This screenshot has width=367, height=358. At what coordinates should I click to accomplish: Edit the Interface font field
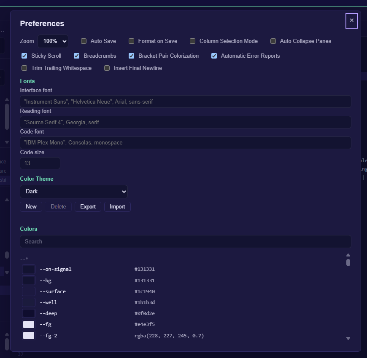185,102
